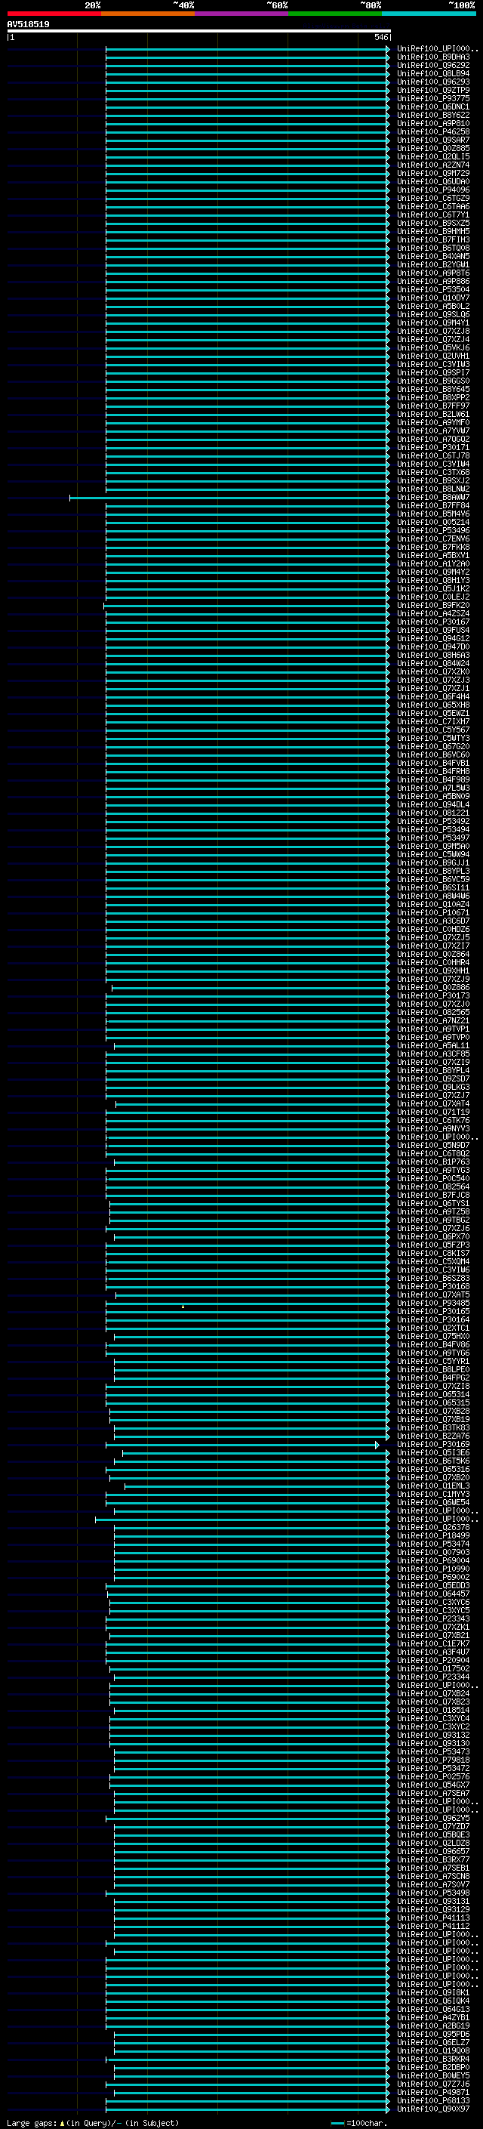Select the UniRef100_B9FK20 label

click(x=433, y=606)
